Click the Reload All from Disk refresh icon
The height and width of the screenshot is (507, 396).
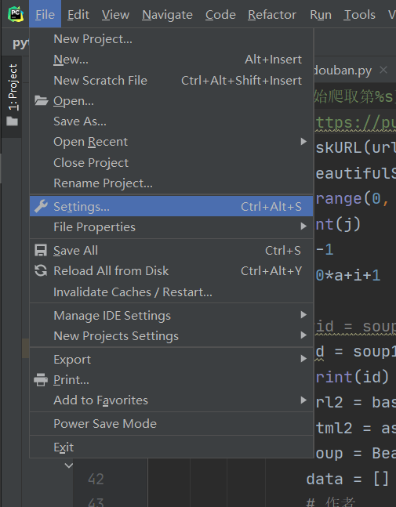(41, 270)
